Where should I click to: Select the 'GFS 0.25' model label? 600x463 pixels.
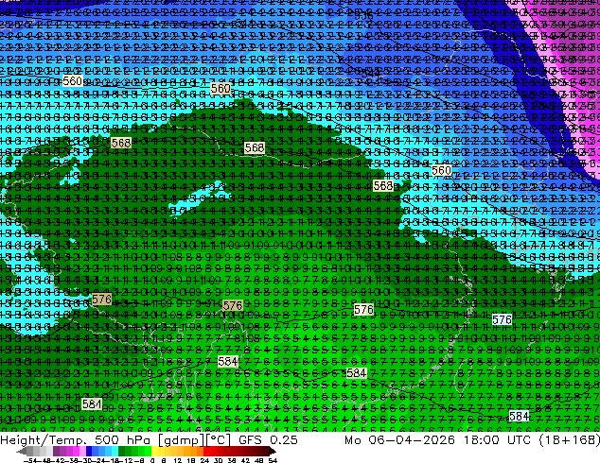coord(268,440)
